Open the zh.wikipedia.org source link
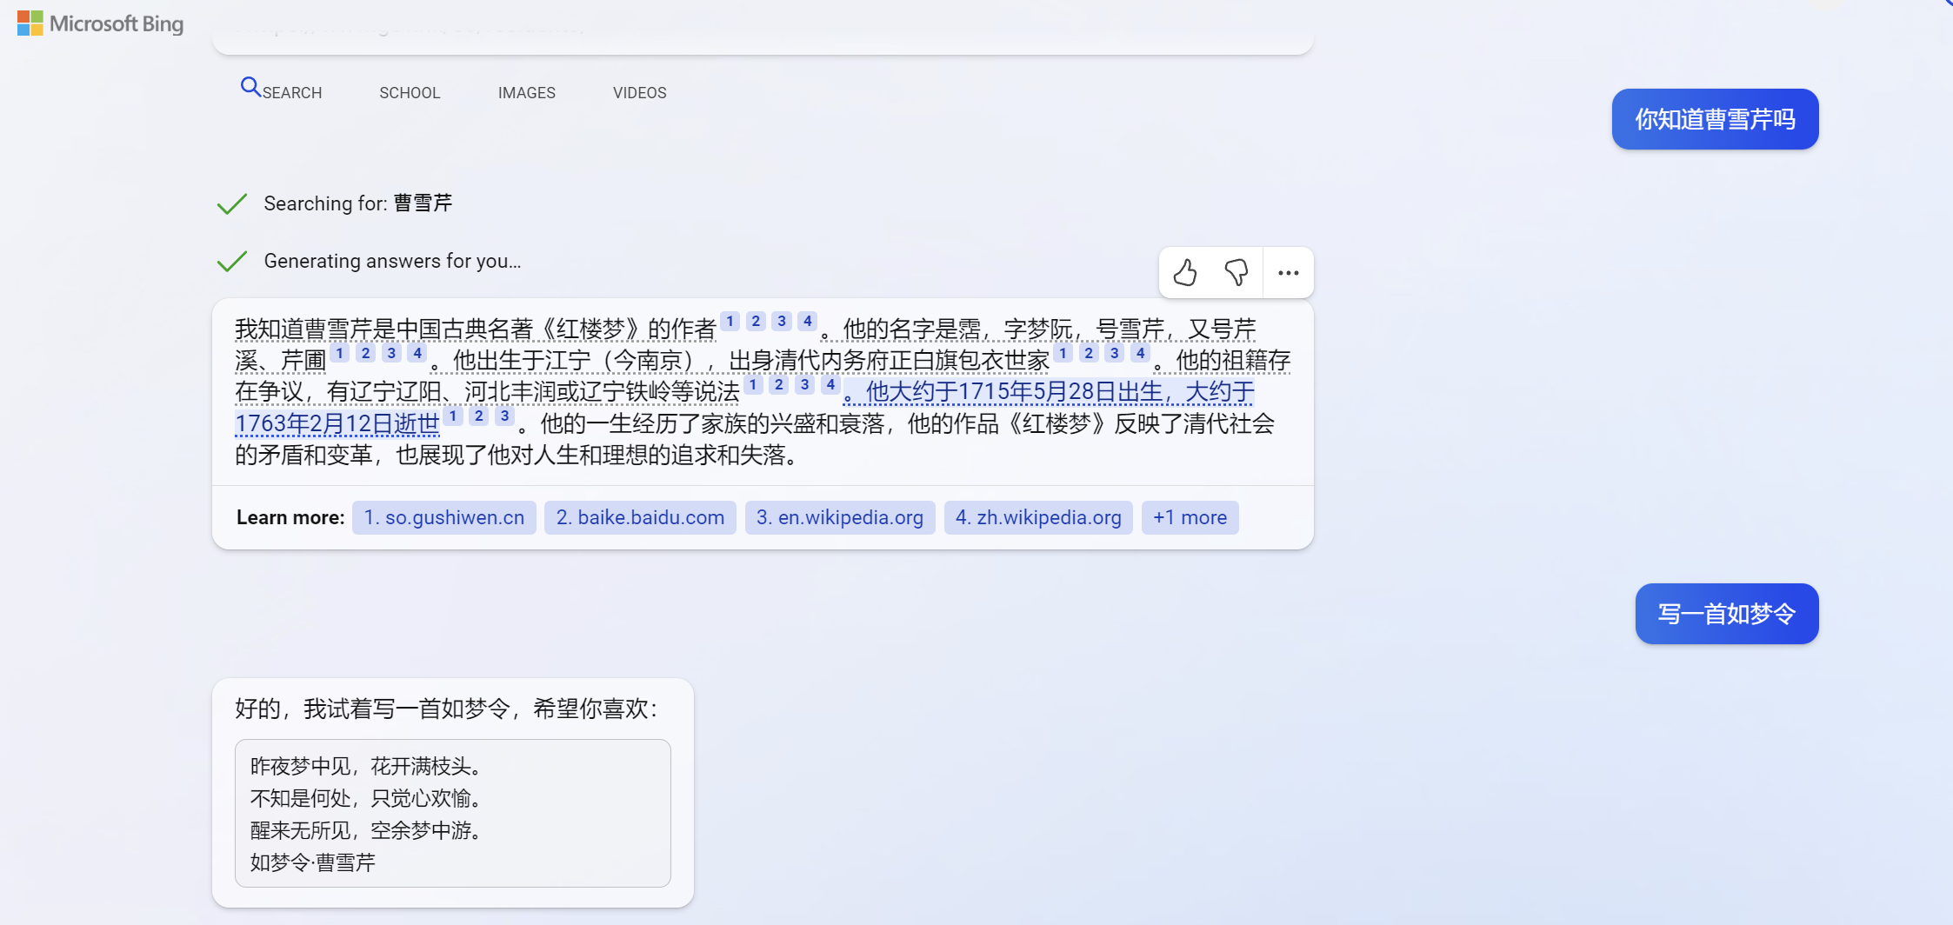This screenshot has height=925, width=1953. (x=1038, y=517)
